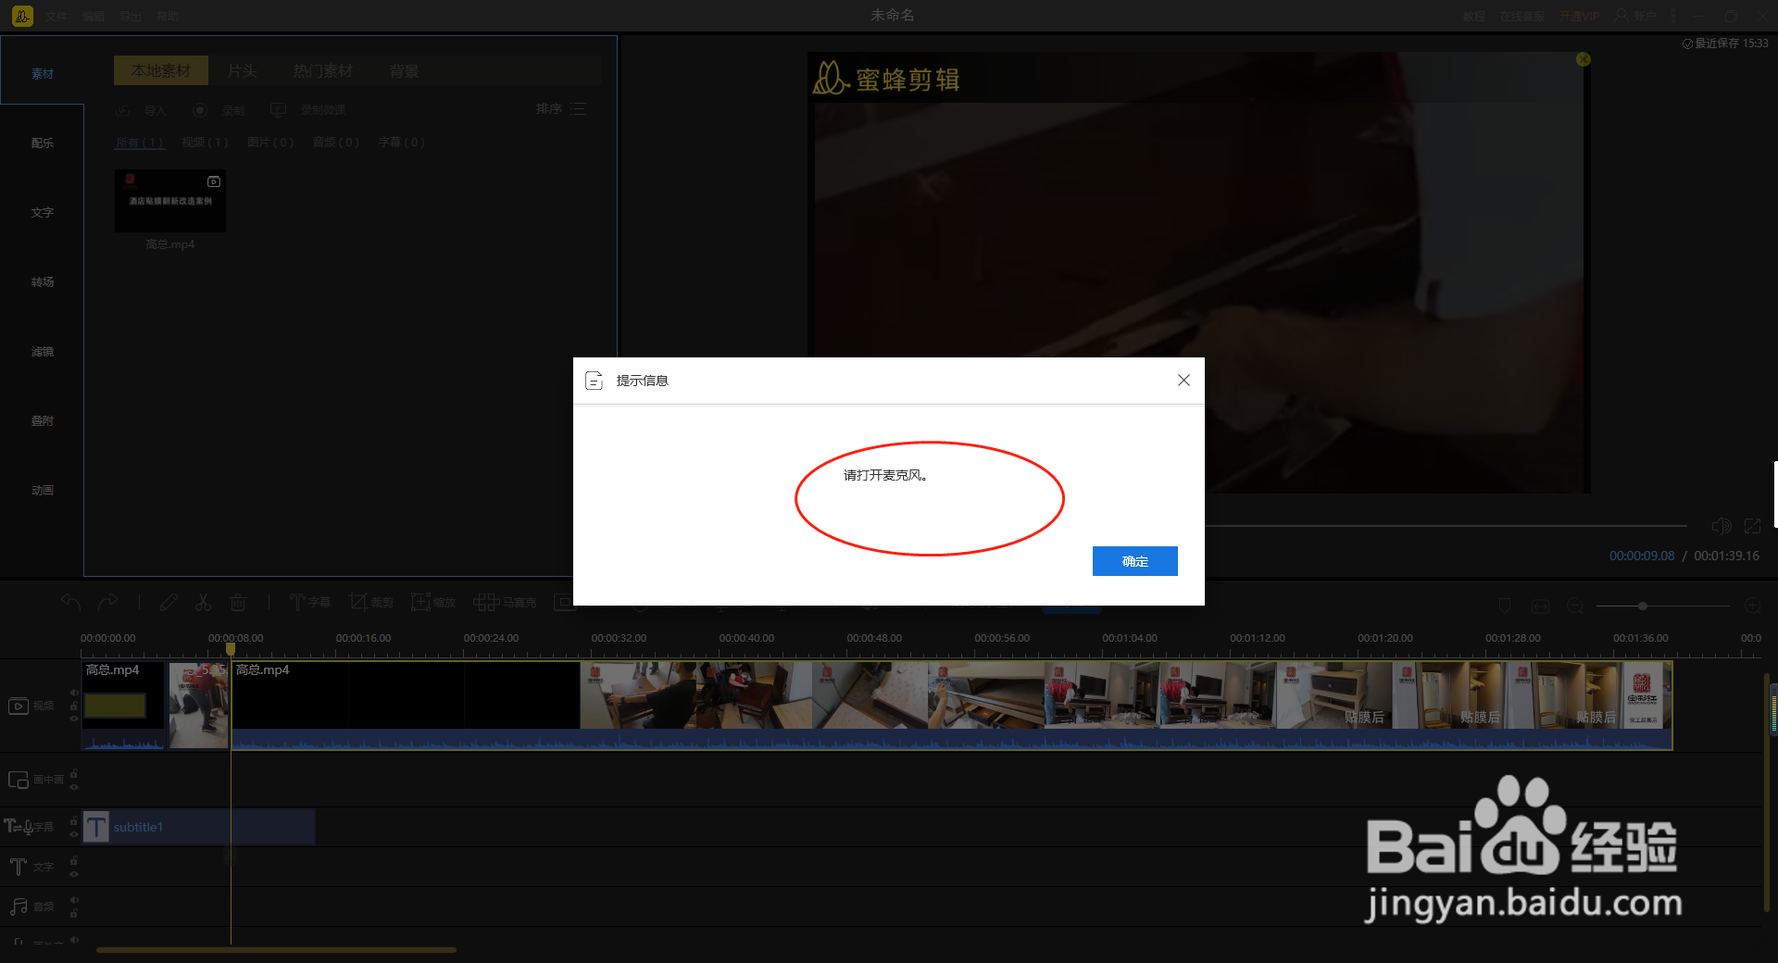Hide the 画中画 track
This screenshot has height=963, width=1778.
(74, 787)
